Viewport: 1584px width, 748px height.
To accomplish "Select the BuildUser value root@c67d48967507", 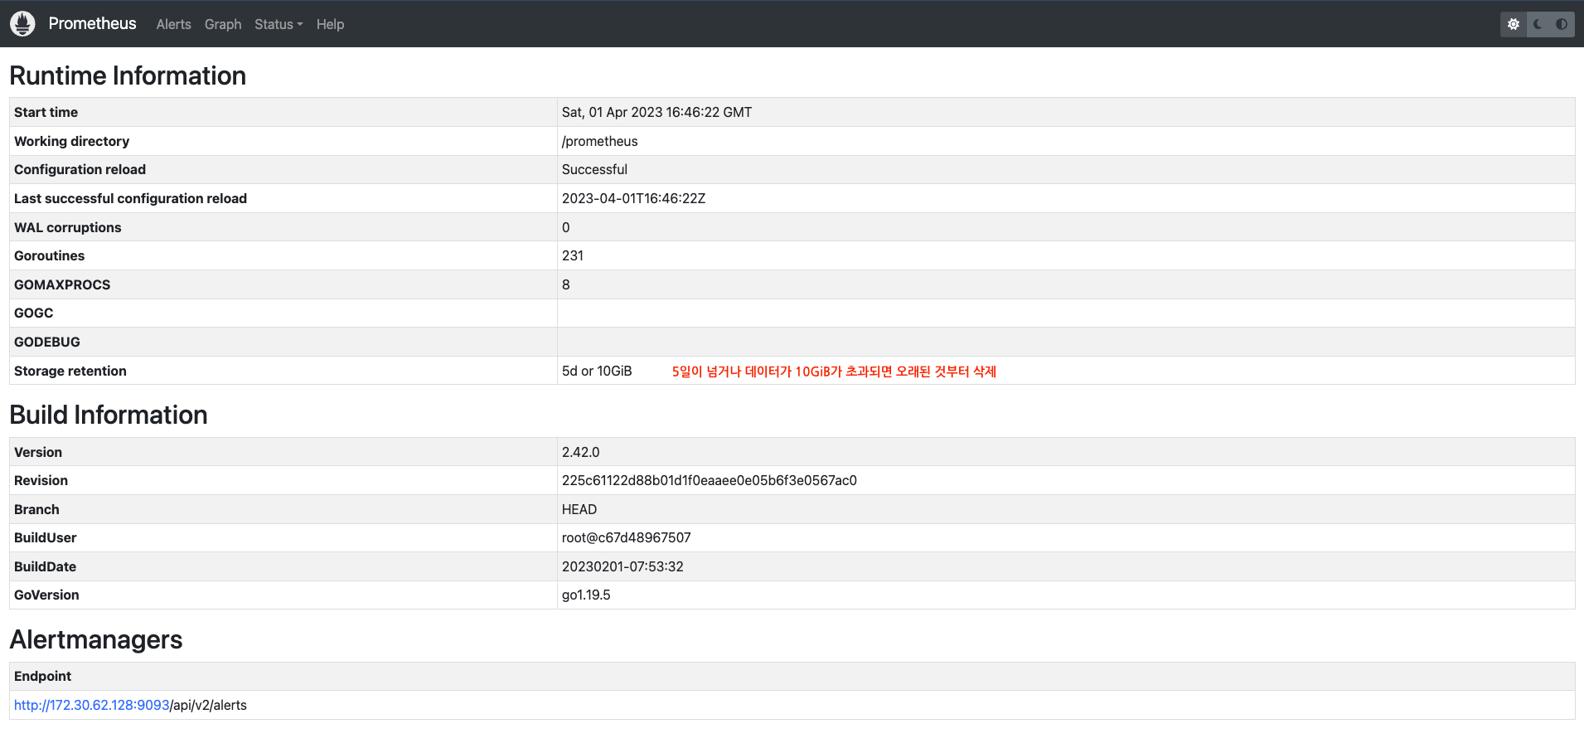I will tap(626, 538).
